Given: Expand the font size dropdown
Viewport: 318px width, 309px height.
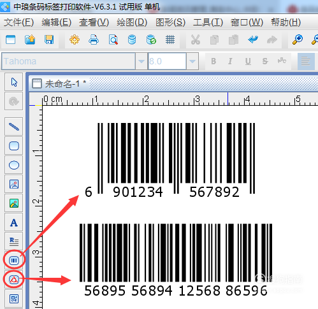Looking at the screenshot, I should pos(192,61).
